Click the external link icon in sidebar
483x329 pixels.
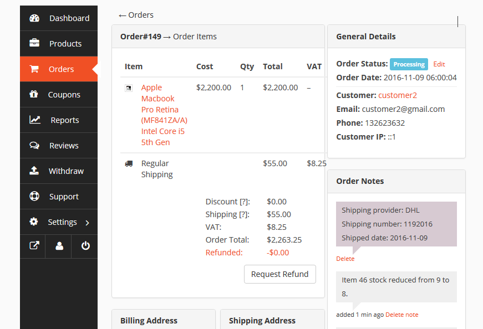[34, 246]
